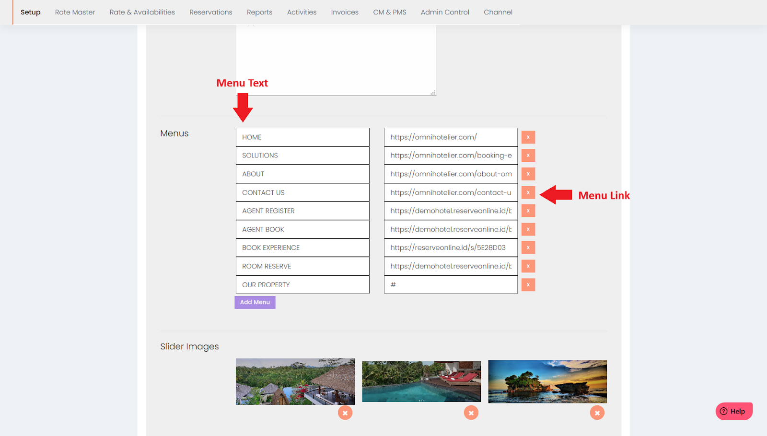767x436 pixels.
Task: Click inside the large text area above Menus
Action: tap(336, 60)
